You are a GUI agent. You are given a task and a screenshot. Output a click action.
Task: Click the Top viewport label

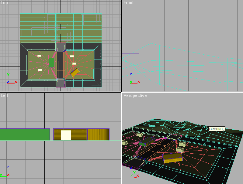pos(5,3)
